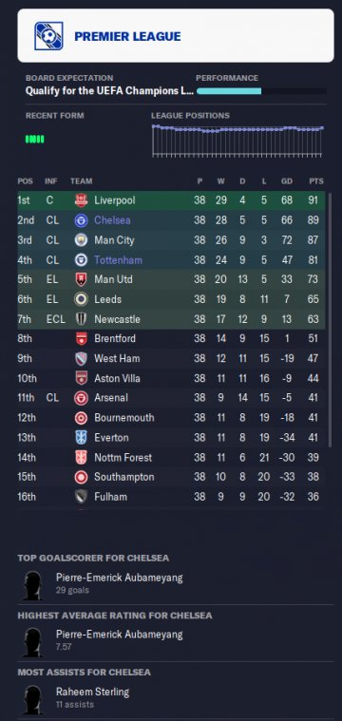Click the Liverpool club badge
Image resolution: width=342 pixels, height=721 pixels.
[81, 200]
